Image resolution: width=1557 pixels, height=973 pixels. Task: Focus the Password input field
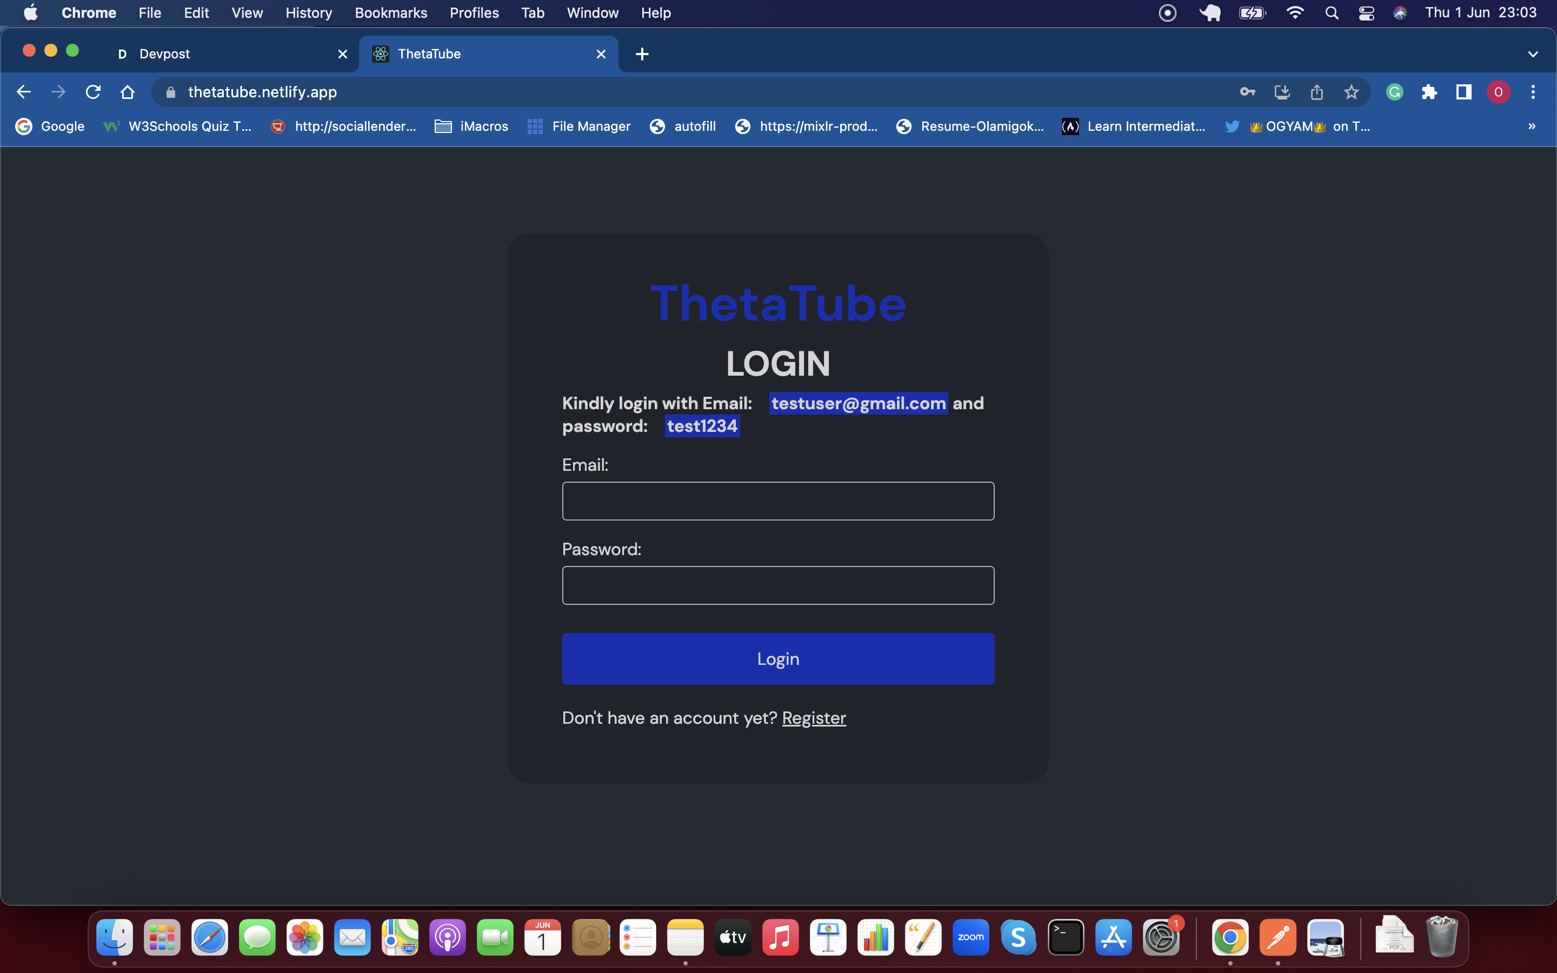click(778, 585)
